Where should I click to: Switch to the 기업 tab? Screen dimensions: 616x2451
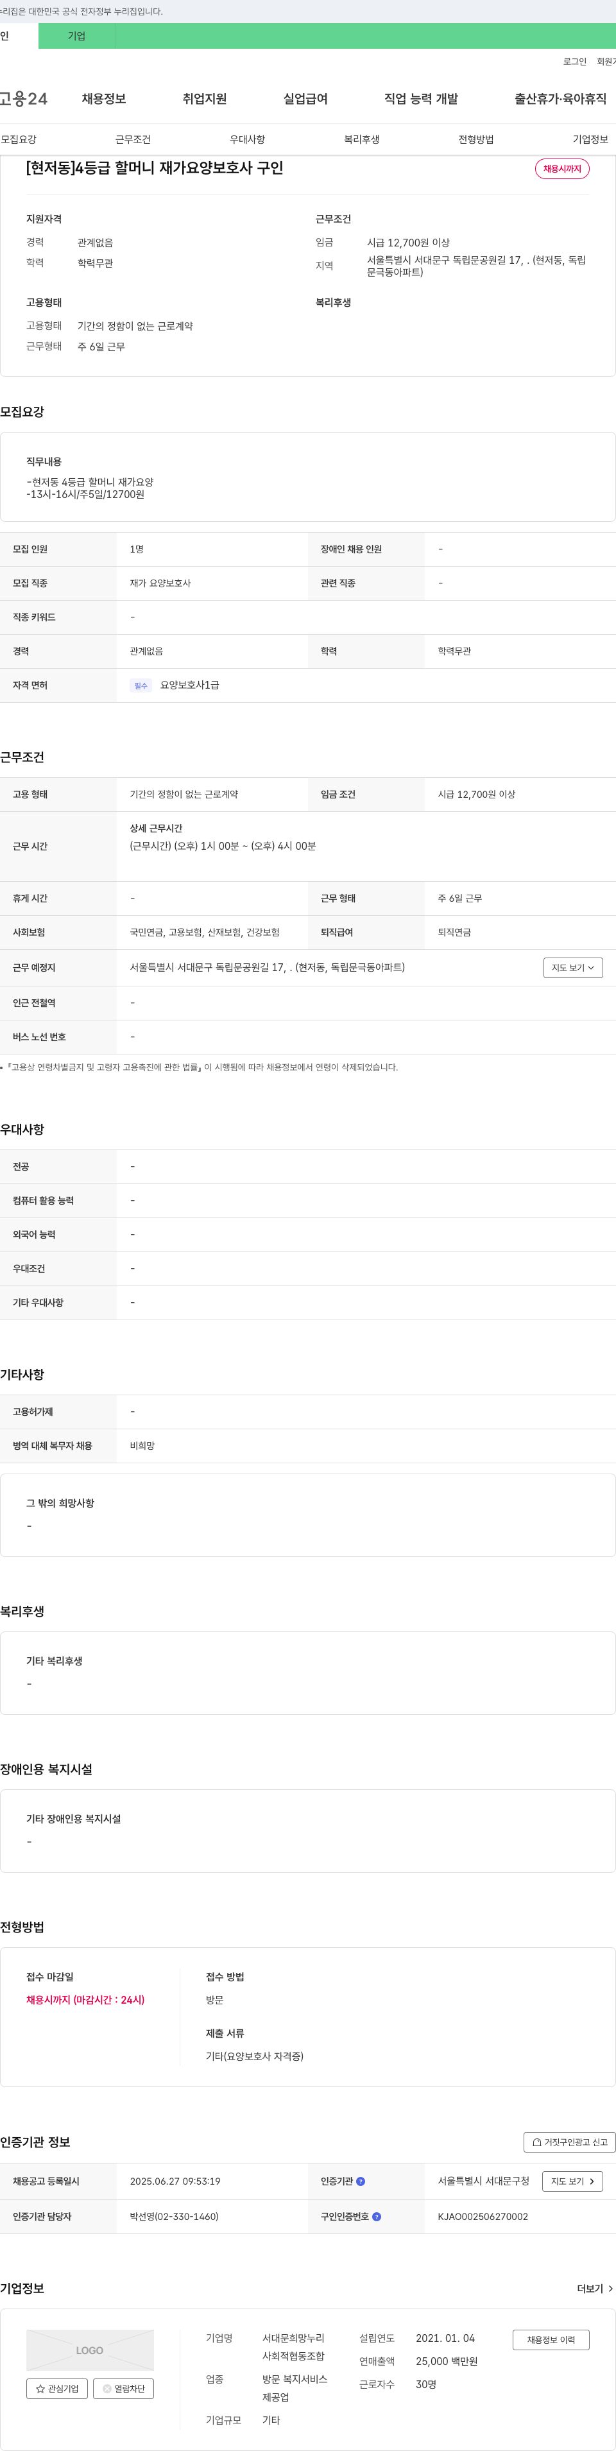76,36
